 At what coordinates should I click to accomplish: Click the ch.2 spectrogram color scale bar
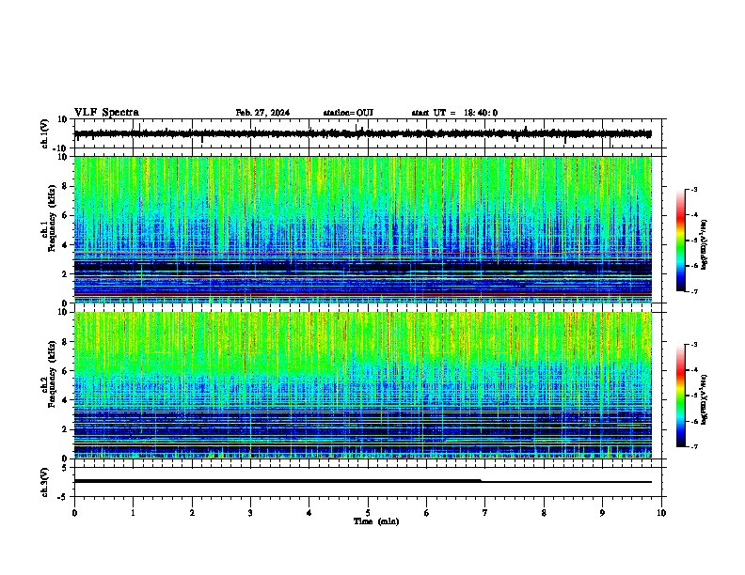[x=681, y=396]
